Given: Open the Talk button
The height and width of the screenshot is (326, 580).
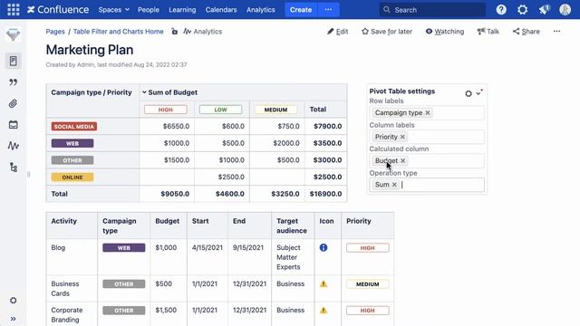Looking at the screenshot, I should pos(488,32).
